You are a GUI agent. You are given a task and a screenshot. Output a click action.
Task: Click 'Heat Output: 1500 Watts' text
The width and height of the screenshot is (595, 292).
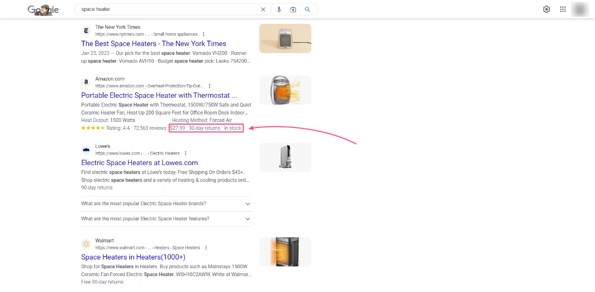(x=108, y=120)
